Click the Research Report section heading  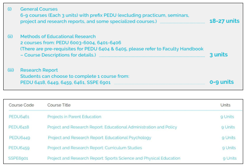click(x=39, y=70)
